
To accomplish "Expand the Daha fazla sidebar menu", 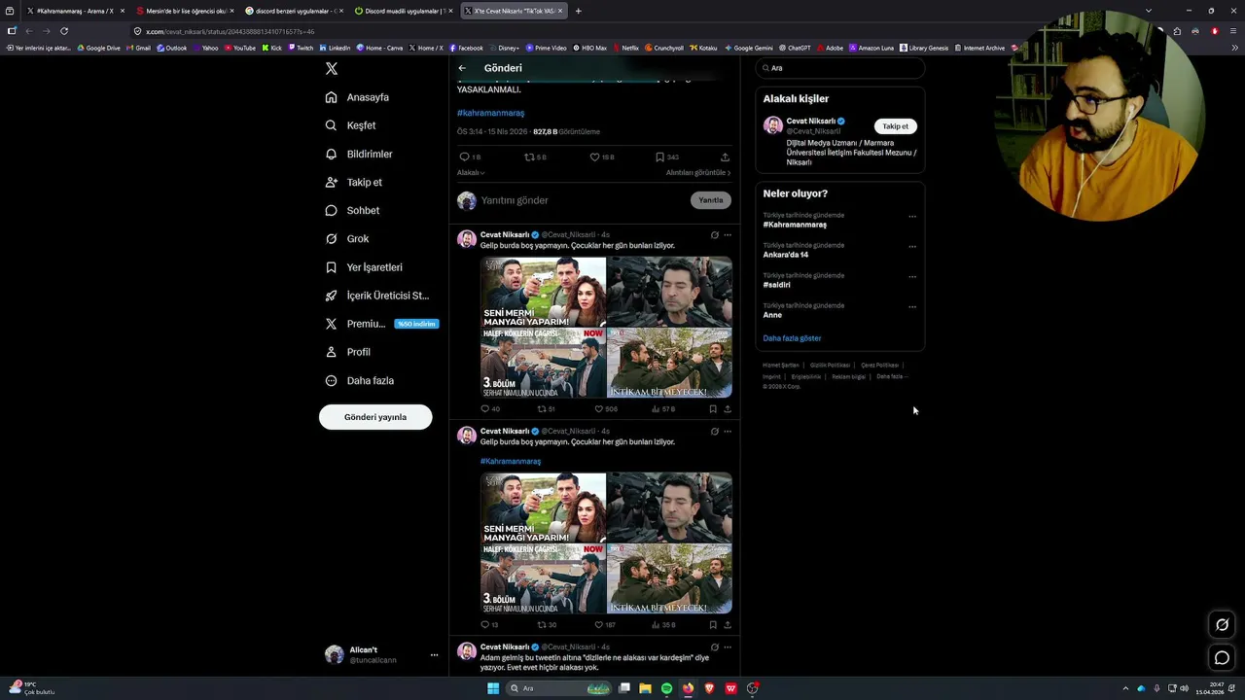I will pos(359,380).
